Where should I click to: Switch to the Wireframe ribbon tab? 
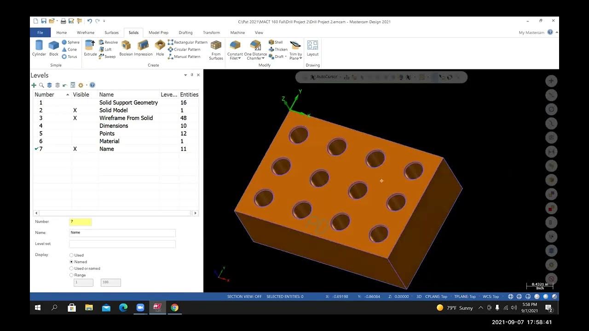(x=86, y=33)
